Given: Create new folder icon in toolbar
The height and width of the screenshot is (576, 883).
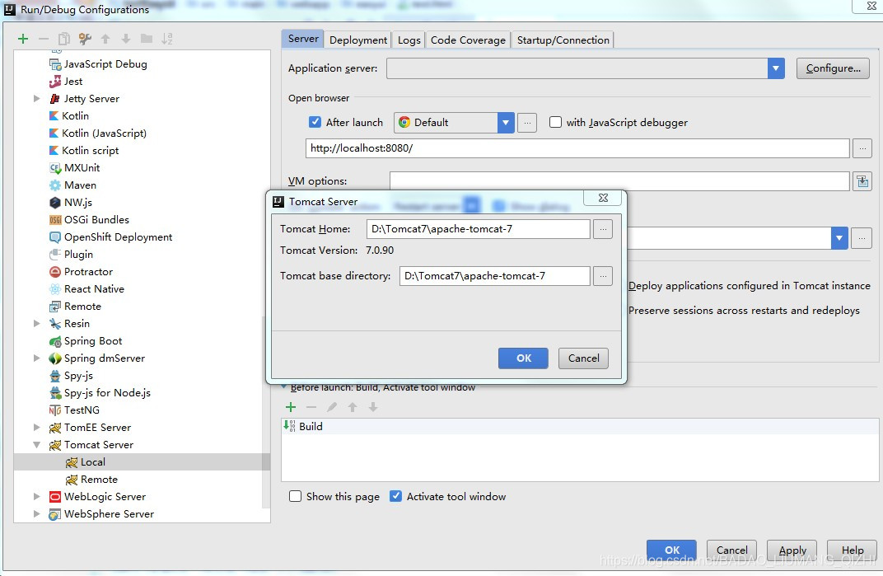Looking at the screenshot, I should [147, 39].
